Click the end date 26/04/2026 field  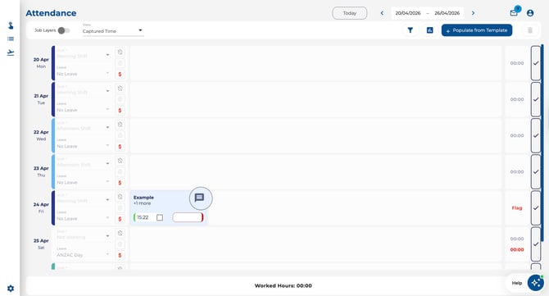[447, 13]
